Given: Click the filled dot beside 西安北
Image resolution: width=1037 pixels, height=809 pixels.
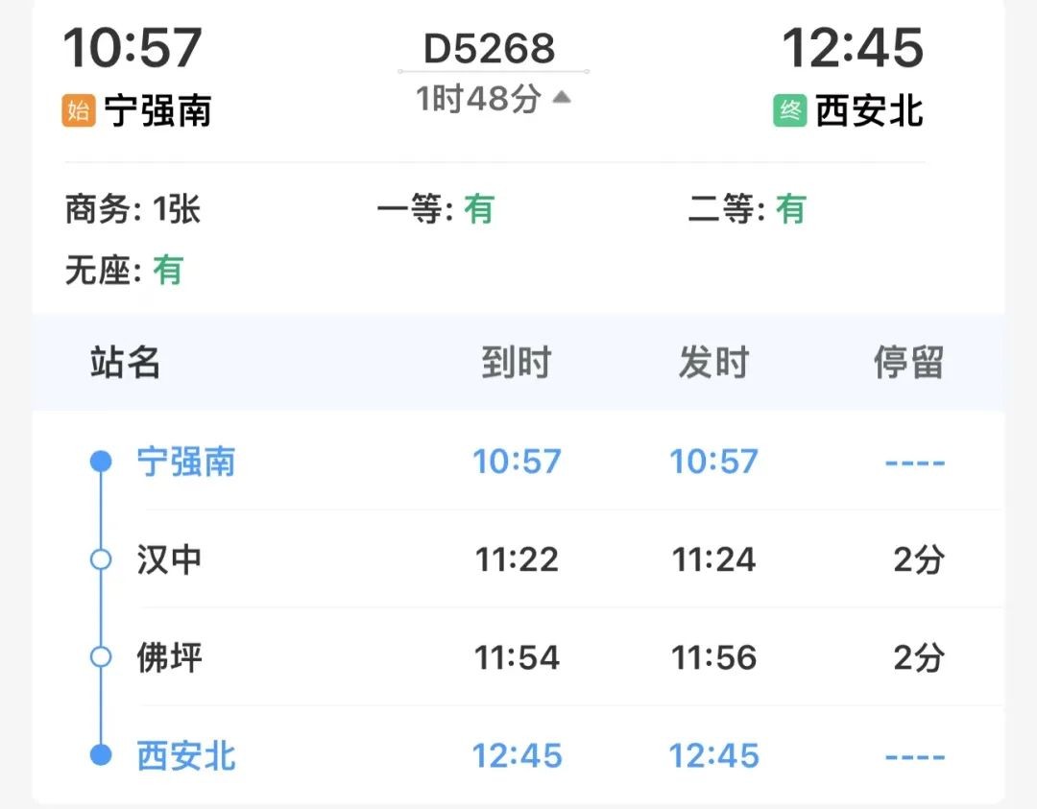Looking at the screenshot, I should [101, 755].
